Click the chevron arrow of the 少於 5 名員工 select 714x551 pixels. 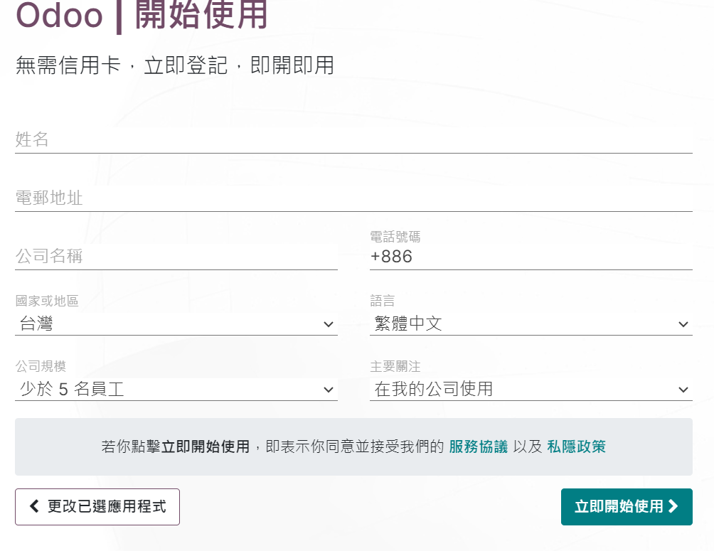[329, 390]
